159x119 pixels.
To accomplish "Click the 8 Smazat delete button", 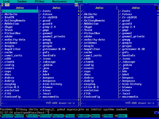I will click(94, 116).
